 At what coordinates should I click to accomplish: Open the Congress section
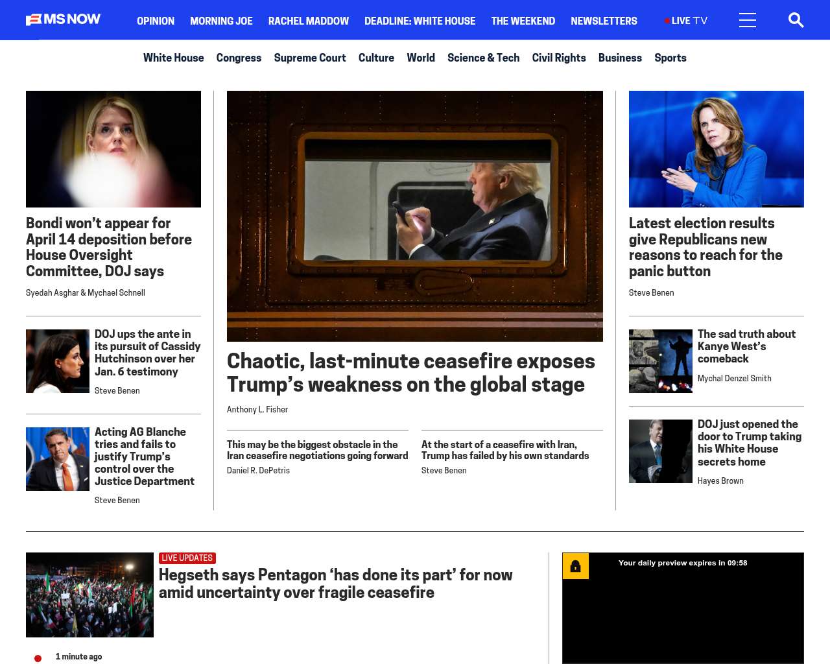tap(239, 58)
